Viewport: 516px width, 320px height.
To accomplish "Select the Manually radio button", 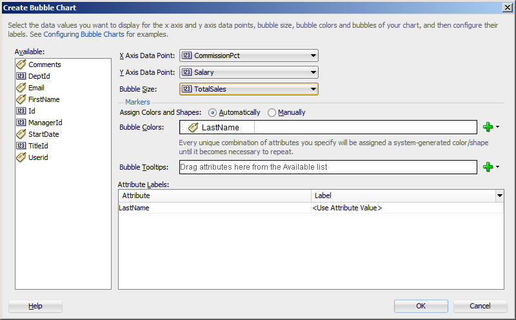I will tap(272, 113).
